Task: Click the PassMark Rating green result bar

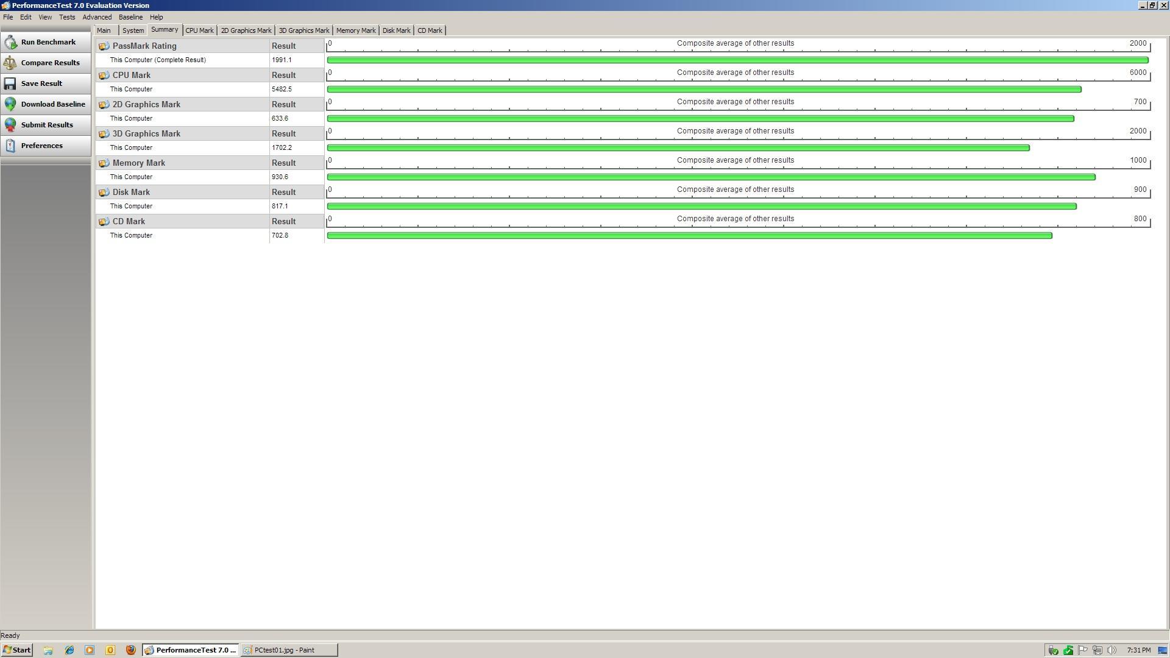Action: [x=738, y=60]
